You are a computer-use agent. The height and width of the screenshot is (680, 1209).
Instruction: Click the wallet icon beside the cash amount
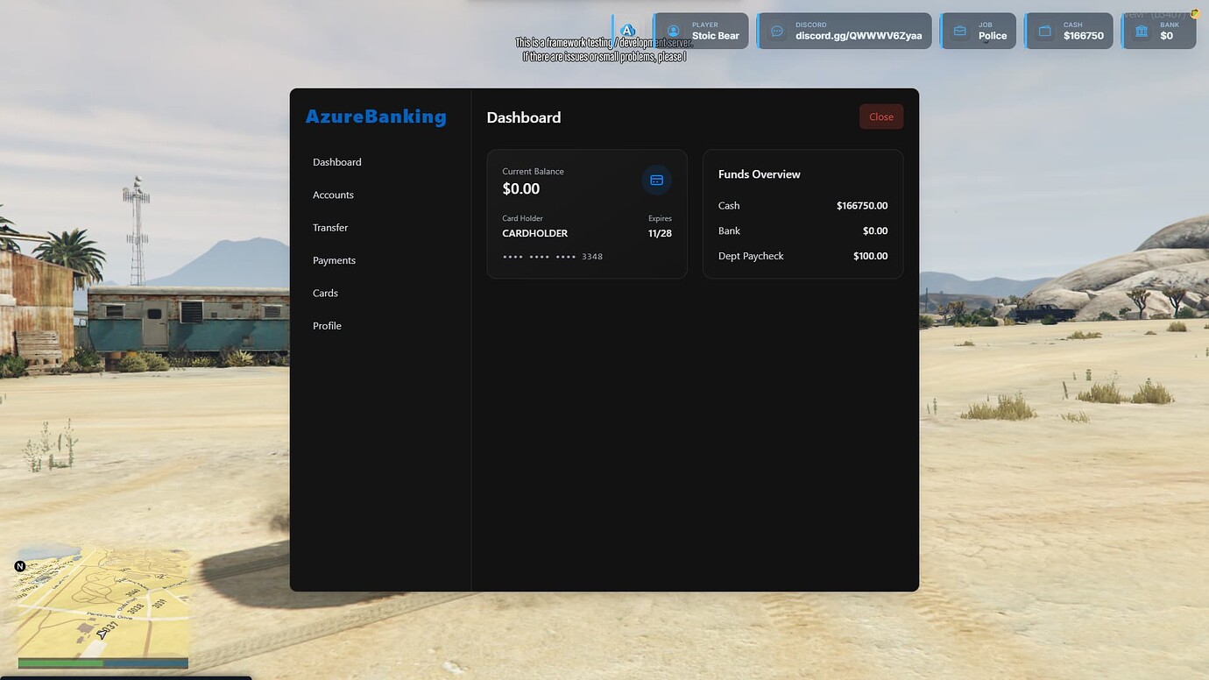pyautogui.click(x=1043, y=30)
